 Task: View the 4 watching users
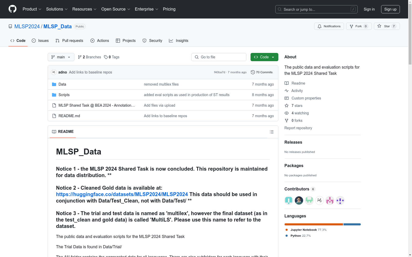point(300,113)
